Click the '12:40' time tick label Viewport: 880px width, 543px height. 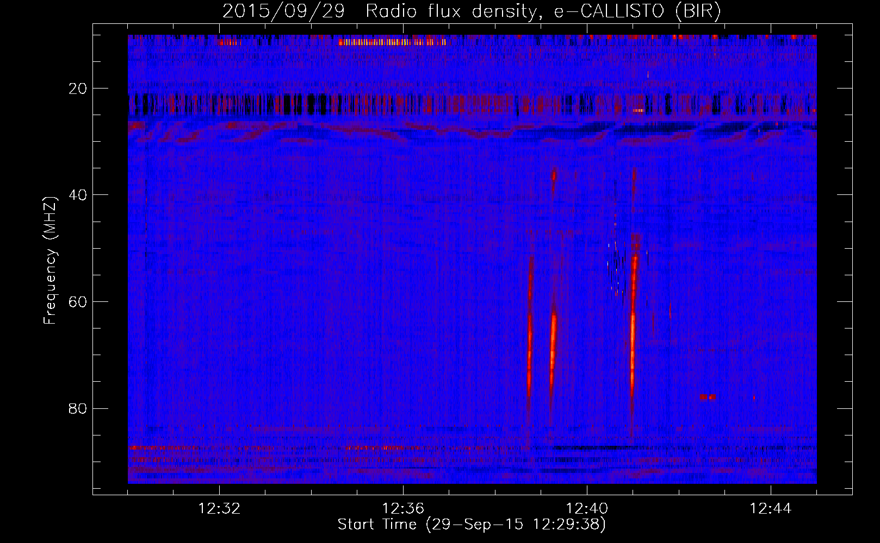point(587,509)
